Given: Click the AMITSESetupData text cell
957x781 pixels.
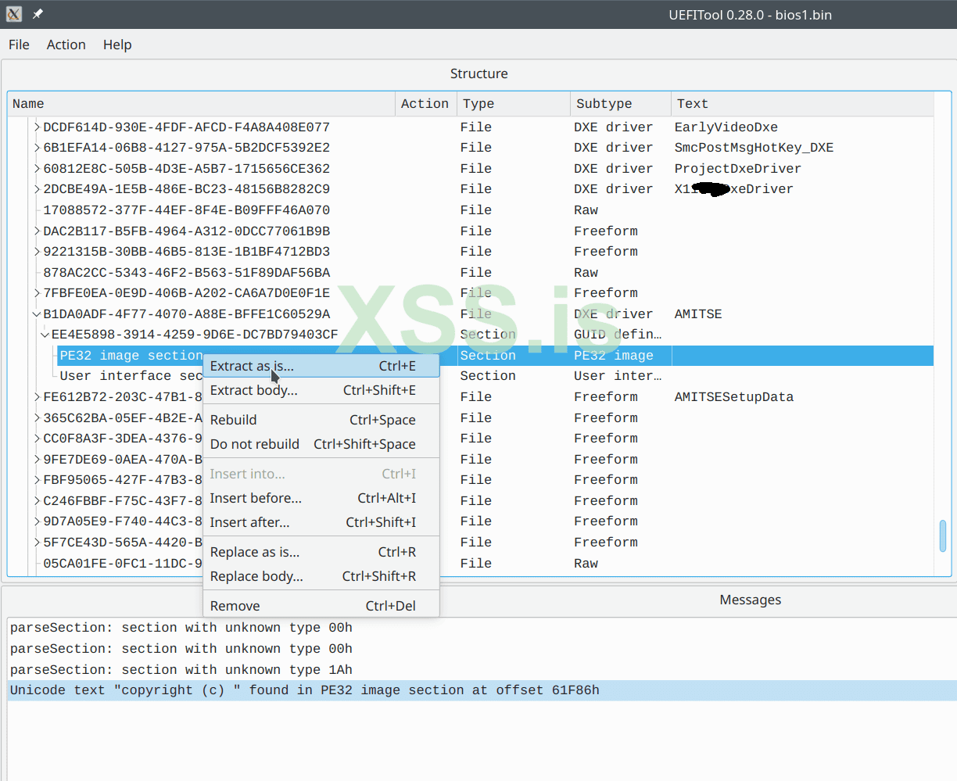Looking at the screenshot, I should pyautogui.click(x=734, y=396).
